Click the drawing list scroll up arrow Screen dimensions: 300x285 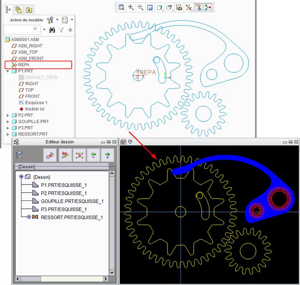(112, 174)
